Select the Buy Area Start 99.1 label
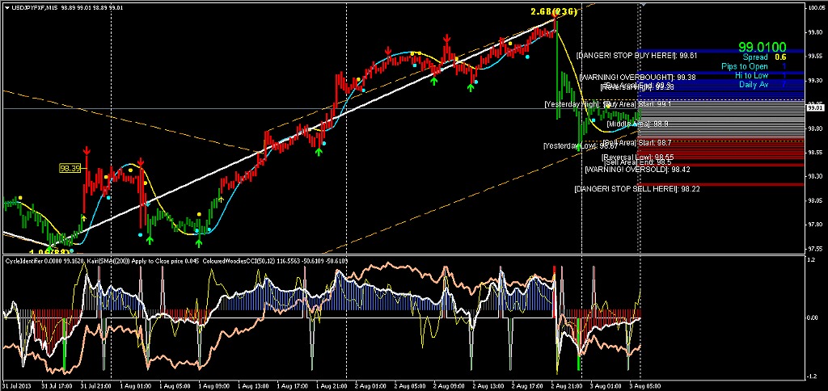Image resolution: width=828 pixels, height=391 pixels. coord(637,104)
